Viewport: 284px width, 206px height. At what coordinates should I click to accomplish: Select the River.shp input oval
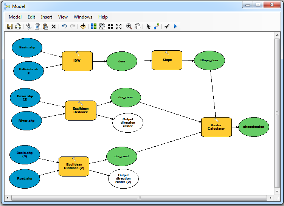pos(26,121)
